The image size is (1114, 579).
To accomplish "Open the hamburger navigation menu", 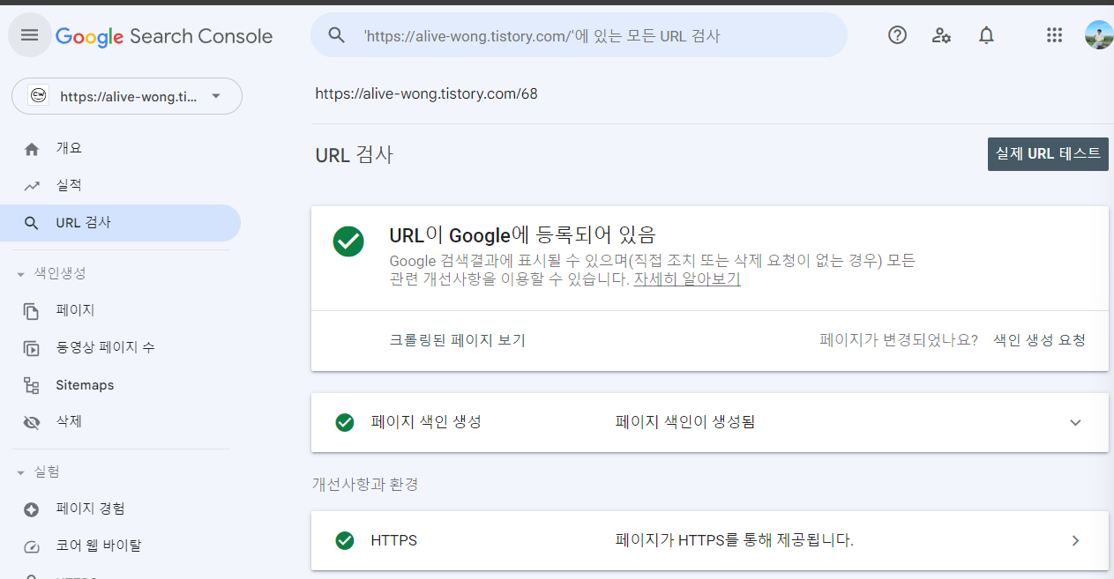I will pos(30,35).
